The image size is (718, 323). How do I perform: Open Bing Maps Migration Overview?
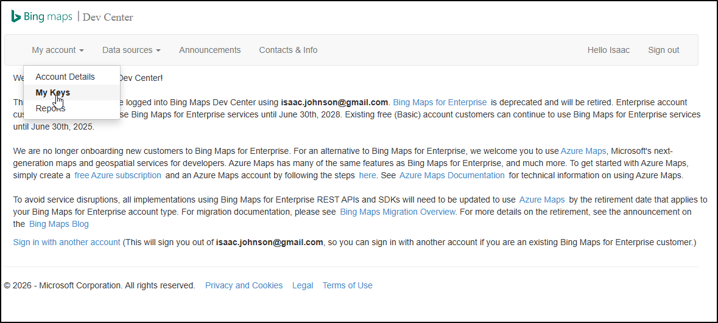(397, 212)
